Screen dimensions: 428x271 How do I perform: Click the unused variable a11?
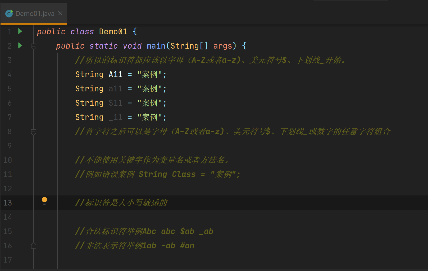click(x=116, y=89)
